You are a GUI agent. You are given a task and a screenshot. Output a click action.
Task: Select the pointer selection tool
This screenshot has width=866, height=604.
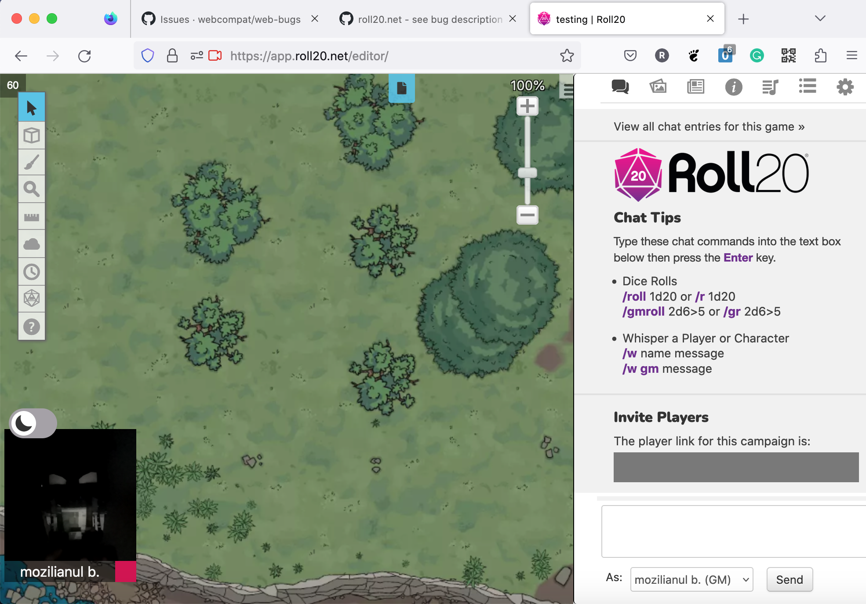31,107
